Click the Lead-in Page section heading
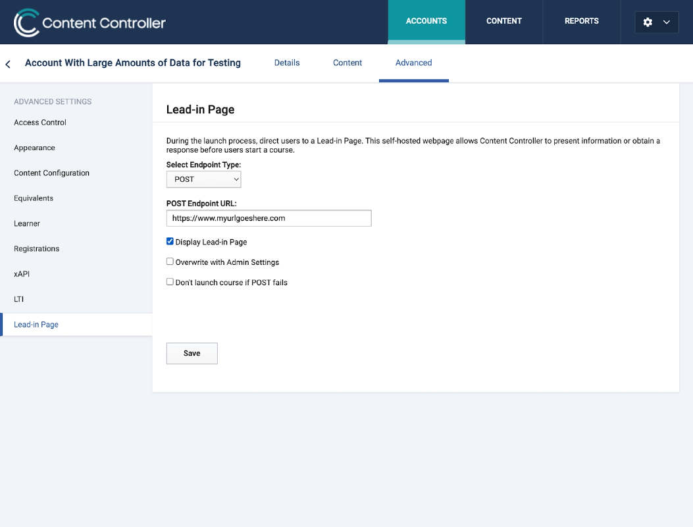This screenshot has height=527, width=693. 200,109
